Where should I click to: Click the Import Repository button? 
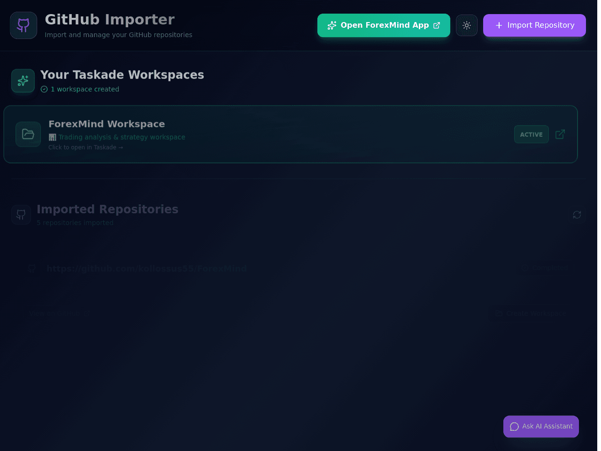(x=534, y=25)
